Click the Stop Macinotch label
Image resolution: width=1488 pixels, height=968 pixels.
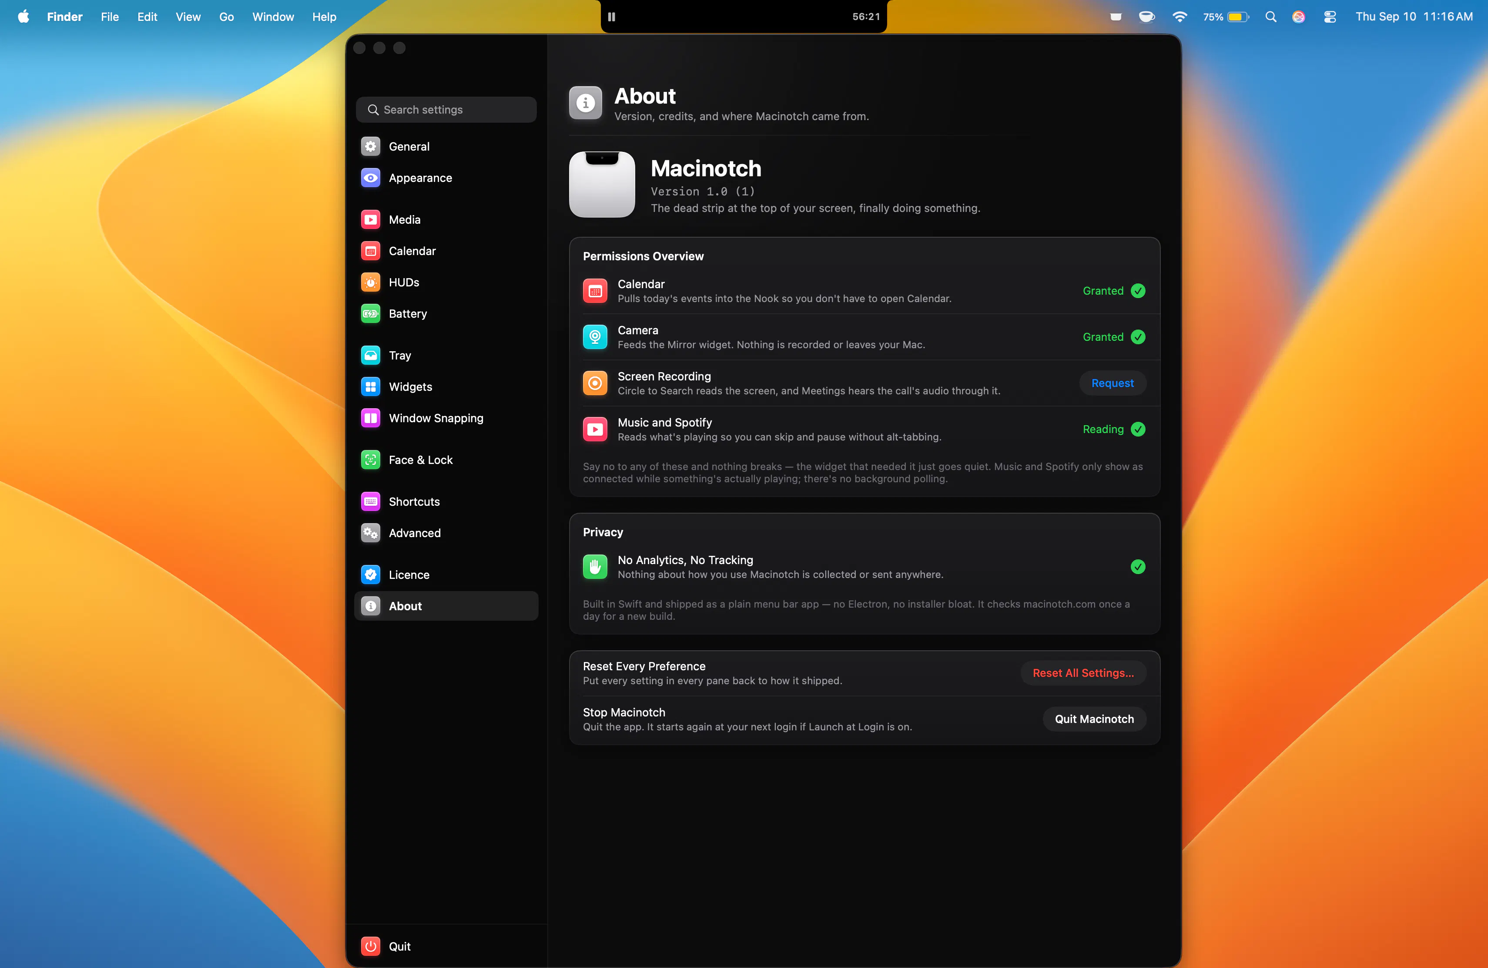tap(624, 712)
